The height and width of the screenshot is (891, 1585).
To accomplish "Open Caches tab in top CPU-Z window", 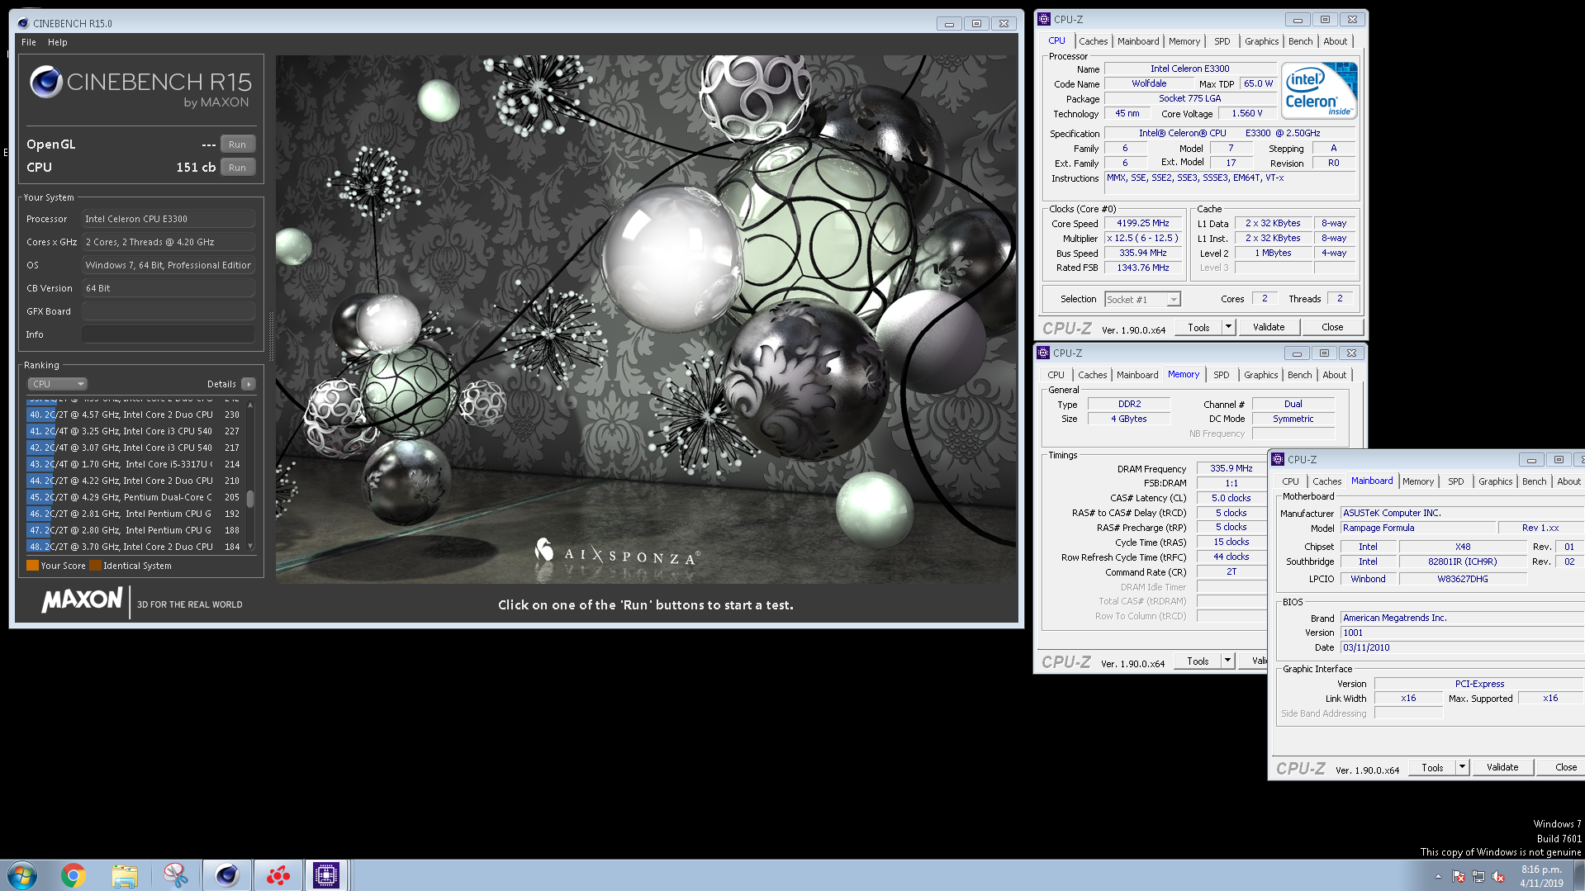I will pos(1093,41).
